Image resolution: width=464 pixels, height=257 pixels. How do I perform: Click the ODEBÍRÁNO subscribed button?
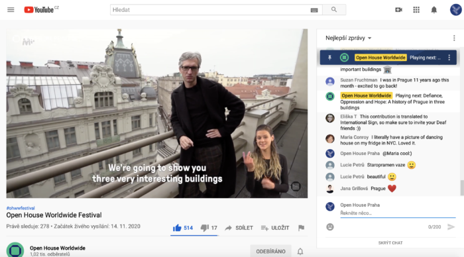point(270,252)
